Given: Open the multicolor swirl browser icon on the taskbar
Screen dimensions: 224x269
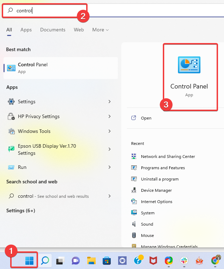Looking at the screenshot, I should click(169, 261).
